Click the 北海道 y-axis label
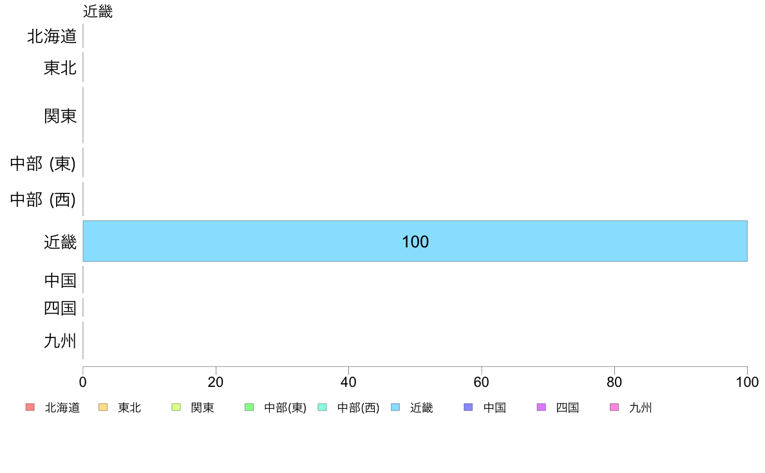This screenshot has height=473, width=765. coord(52,37)
